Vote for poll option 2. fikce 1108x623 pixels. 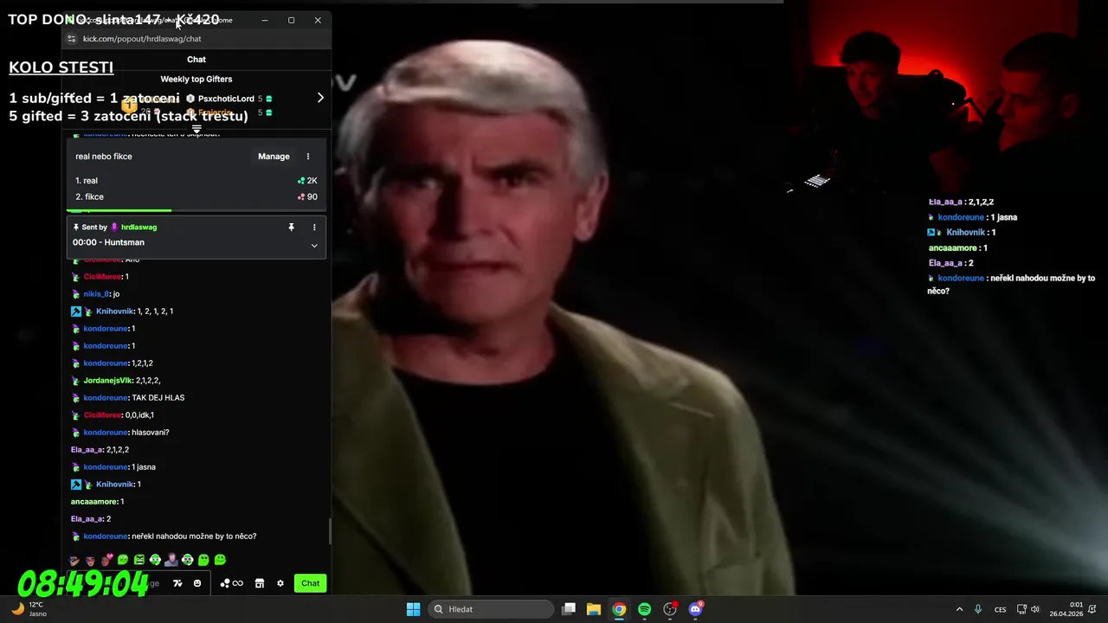pos(196,196)
